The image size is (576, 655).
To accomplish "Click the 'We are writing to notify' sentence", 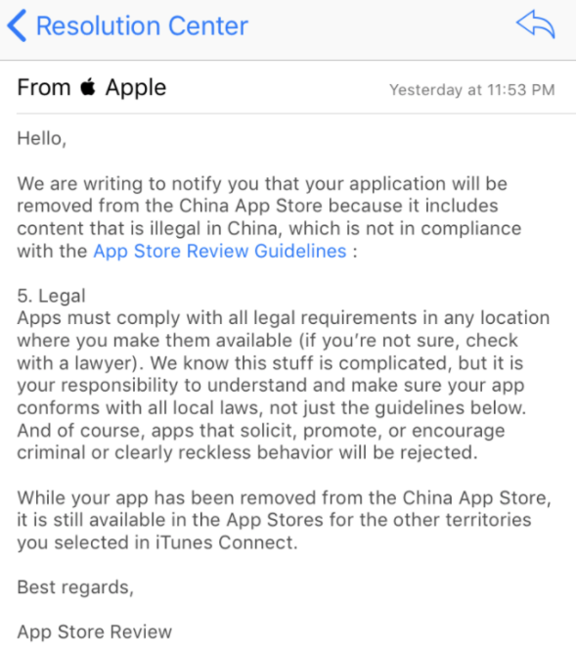I will click(x=262, y=184).
